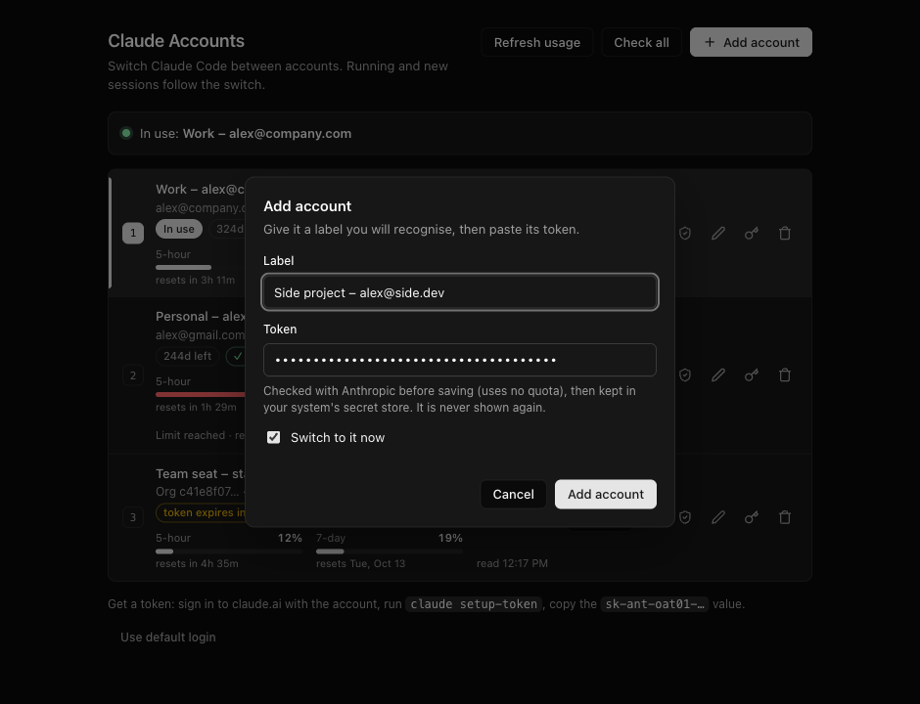The image size is (920, 704).
Task: Click key icon in Team seat row
Action: pyautogui.click(x=752, y=517)
